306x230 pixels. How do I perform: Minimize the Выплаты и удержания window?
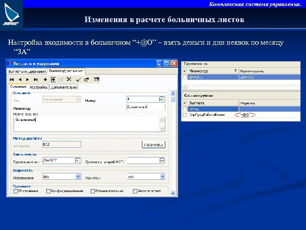point(159,63)
